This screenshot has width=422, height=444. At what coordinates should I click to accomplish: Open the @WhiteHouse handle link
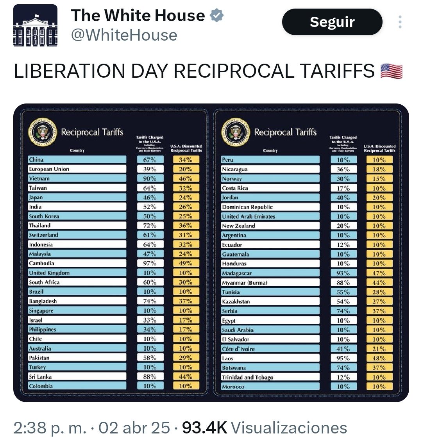pyautogui.click(x=124, y=35)
